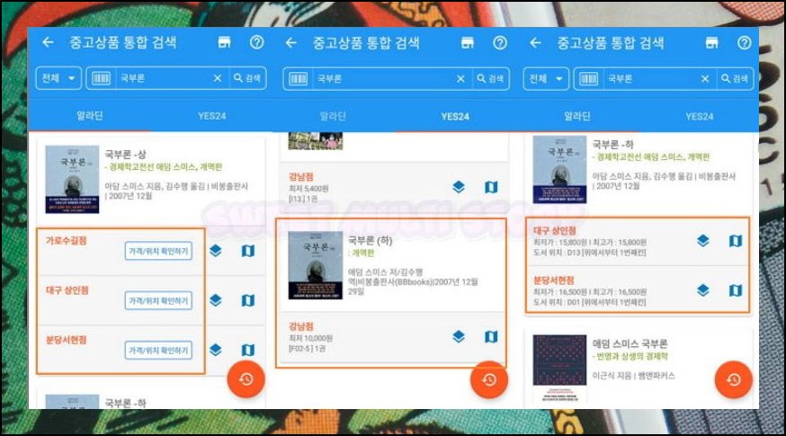Tap the layers icon for 강남점 priced 5,400원
The width and height of the screenshot is (786, 436).
[x=459, y=187]
